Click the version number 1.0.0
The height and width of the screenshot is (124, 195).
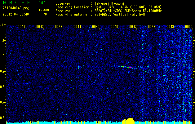42,3
